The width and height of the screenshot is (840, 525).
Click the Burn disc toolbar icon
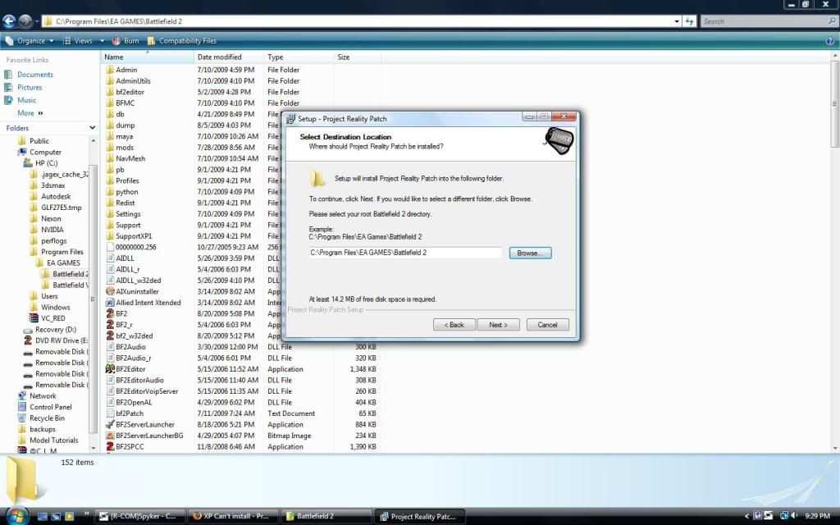pyautogui.click(x=116, y=40)
